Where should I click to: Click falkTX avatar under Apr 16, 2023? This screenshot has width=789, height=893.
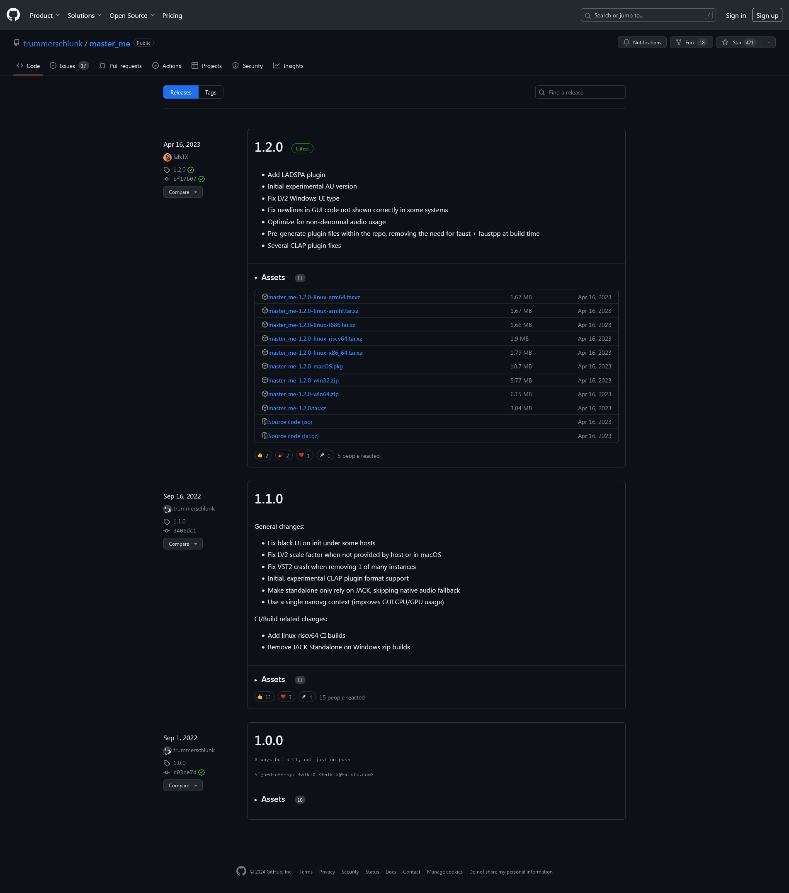(x=168, y=157)
